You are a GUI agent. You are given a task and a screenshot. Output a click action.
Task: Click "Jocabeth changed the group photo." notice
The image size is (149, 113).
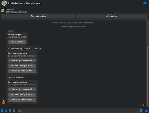73,27
